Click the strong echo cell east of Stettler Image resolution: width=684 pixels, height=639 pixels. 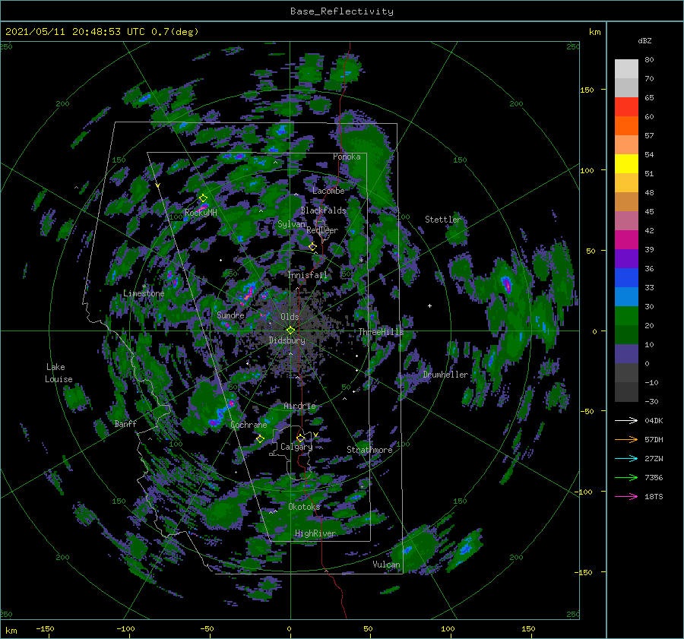point(506,284)
